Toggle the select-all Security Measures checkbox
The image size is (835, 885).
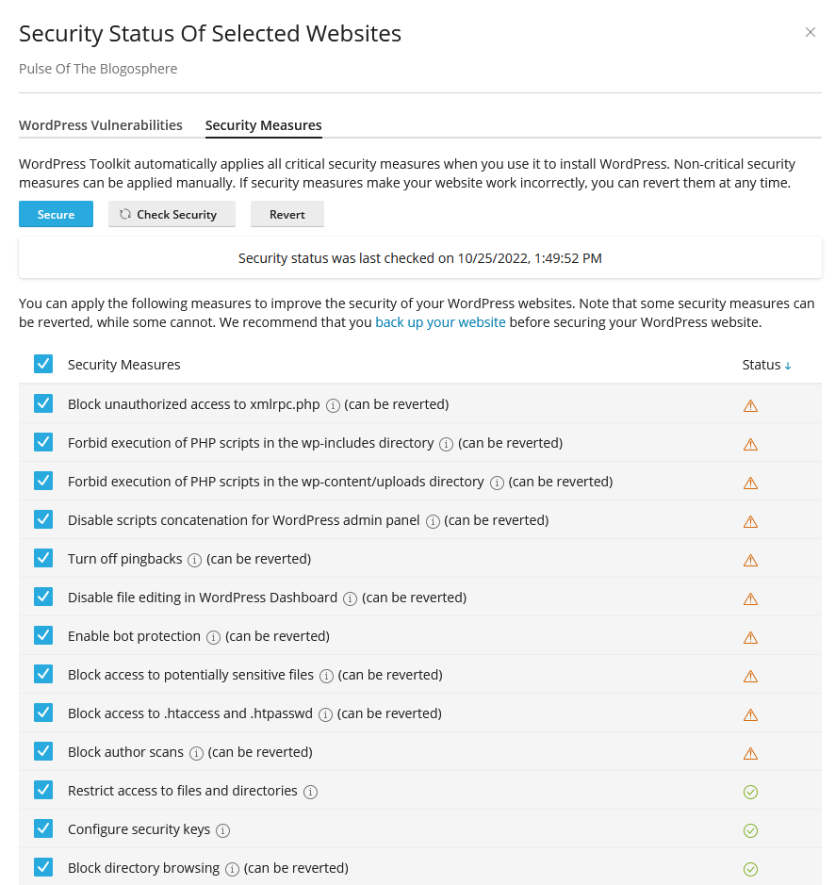(x=43, y=364)
